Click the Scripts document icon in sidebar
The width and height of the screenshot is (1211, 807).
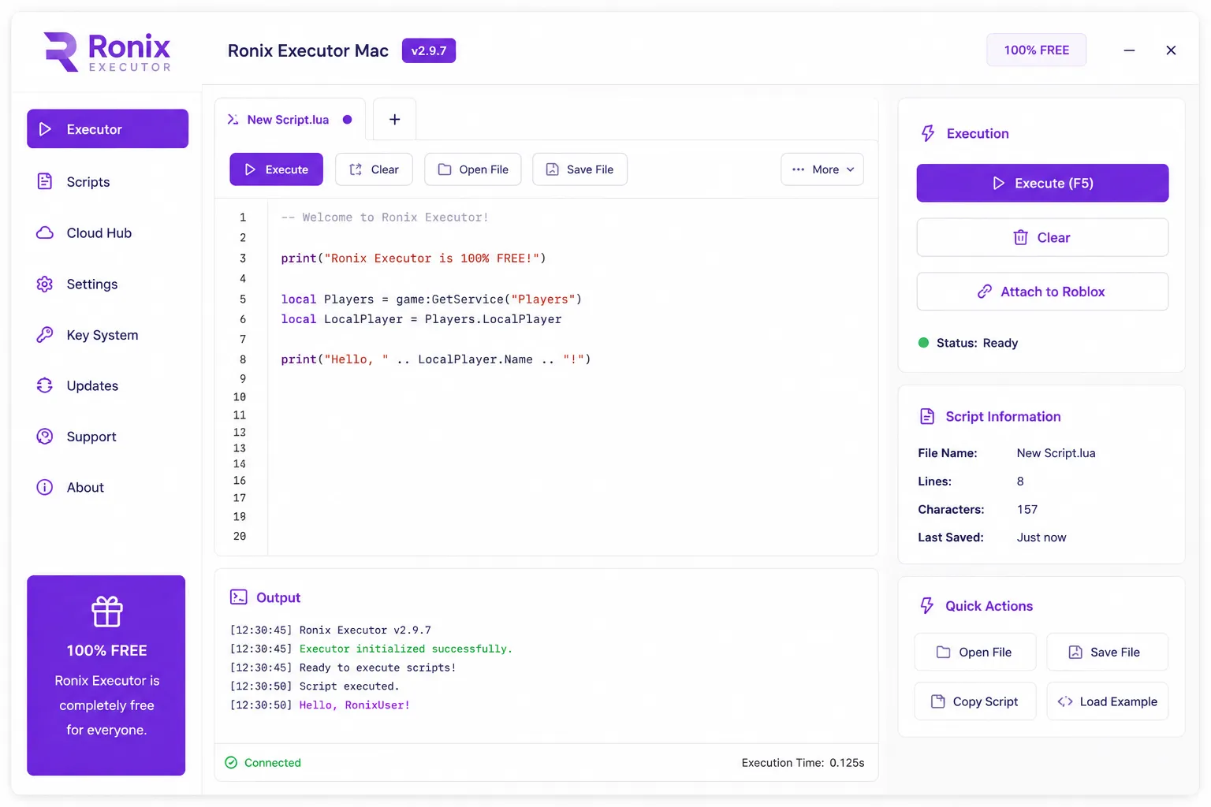pyautogui.click(x=45, y=181)
